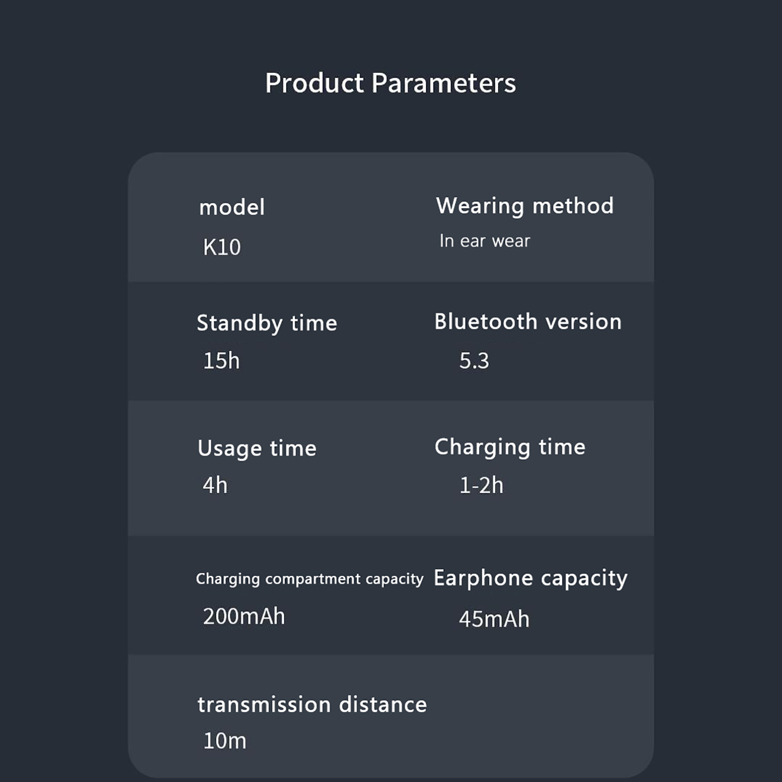The width and height of the screenshot is (782, 782).
Task: Click the Wearing method label
Action: tap(524, 206)
